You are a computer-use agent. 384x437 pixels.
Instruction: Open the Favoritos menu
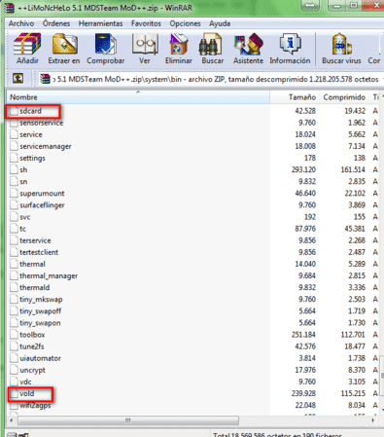146,23
